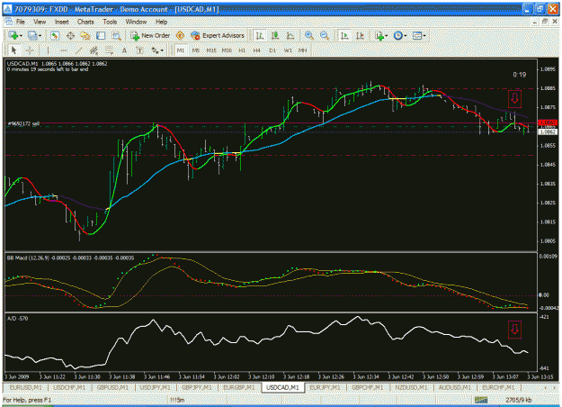Select the W1 timeframe button
The image size is (562, 407).
(288, 50)
